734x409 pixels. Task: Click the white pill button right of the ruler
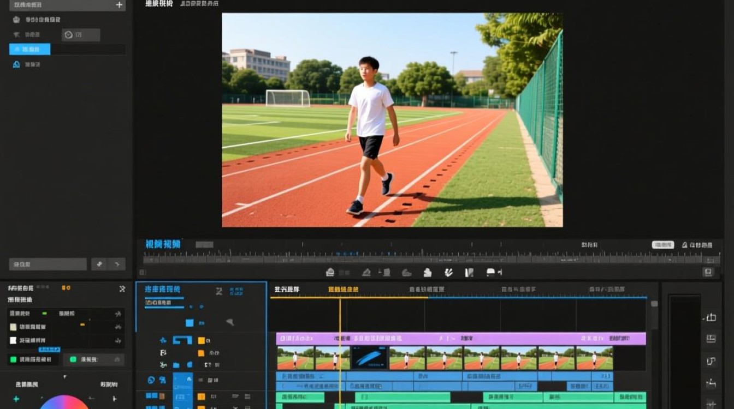coord(663,245)
